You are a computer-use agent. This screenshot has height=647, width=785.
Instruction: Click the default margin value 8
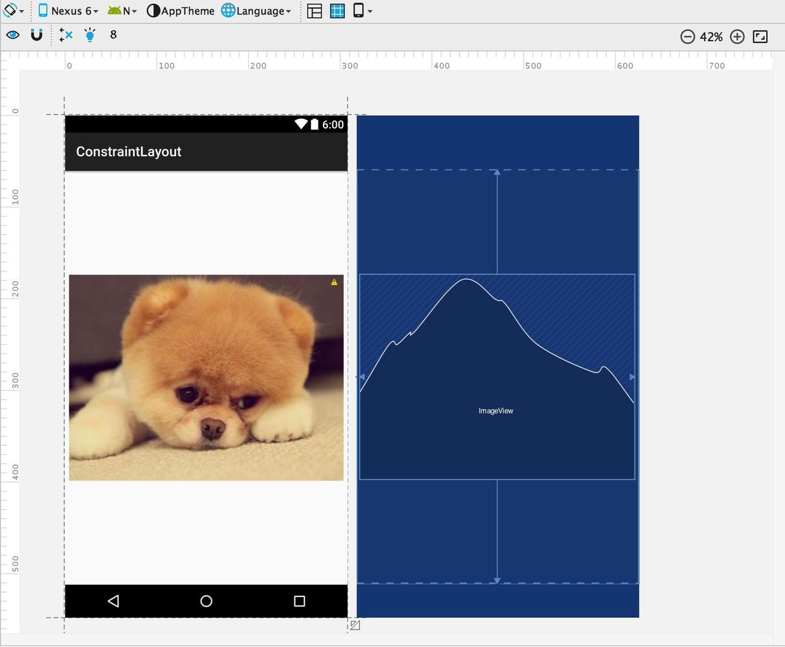click(x=113, y=35)
